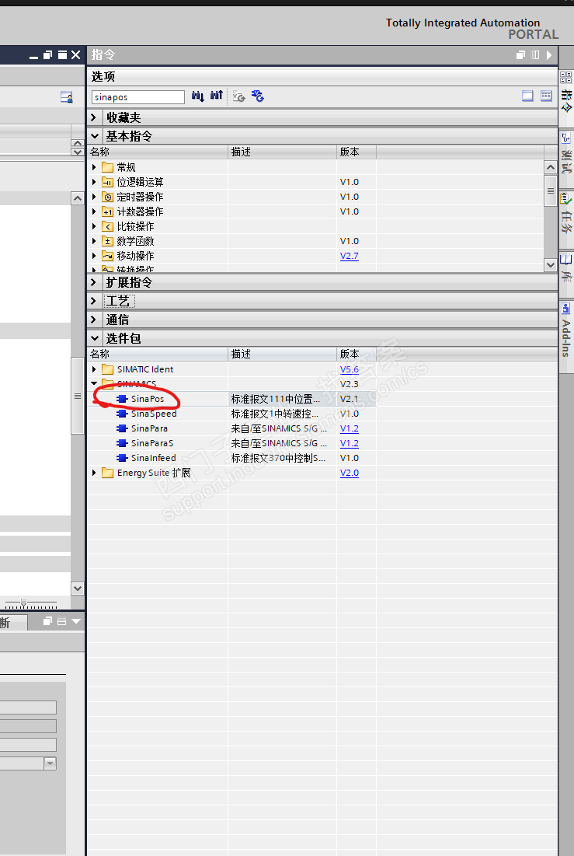Open Energy Suite version link V2.0
Viewport: 574px width, 856px height.
coord(350,473)
